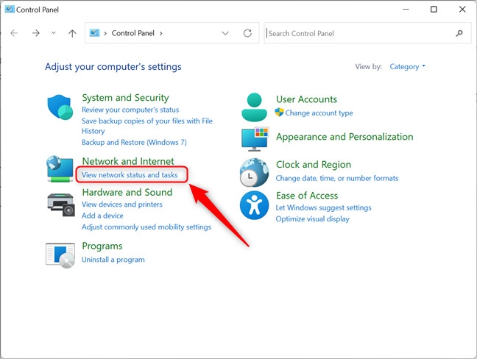Go up one level with up arrow
The image size is (477, 359).
click(x=72, y=33)
